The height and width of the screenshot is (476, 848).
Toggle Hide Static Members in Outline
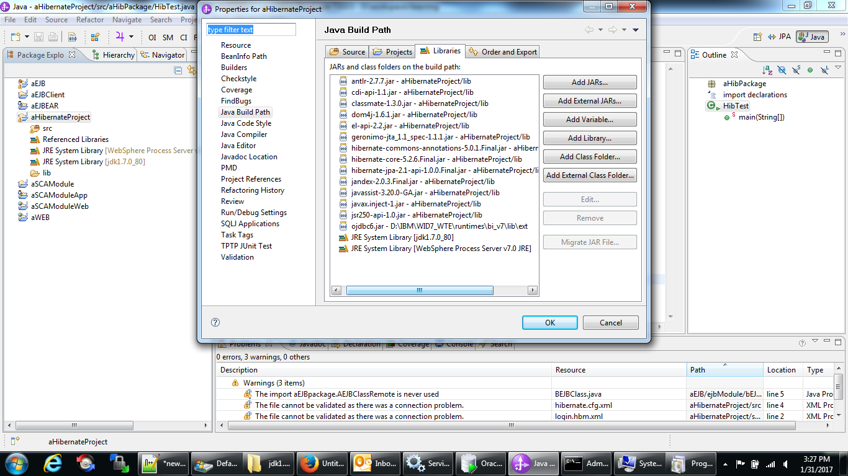click(x=796, y=70)
